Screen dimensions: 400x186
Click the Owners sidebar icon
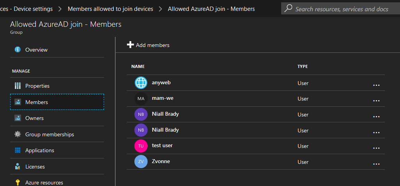pyautogui.click(x=18, y=118)
